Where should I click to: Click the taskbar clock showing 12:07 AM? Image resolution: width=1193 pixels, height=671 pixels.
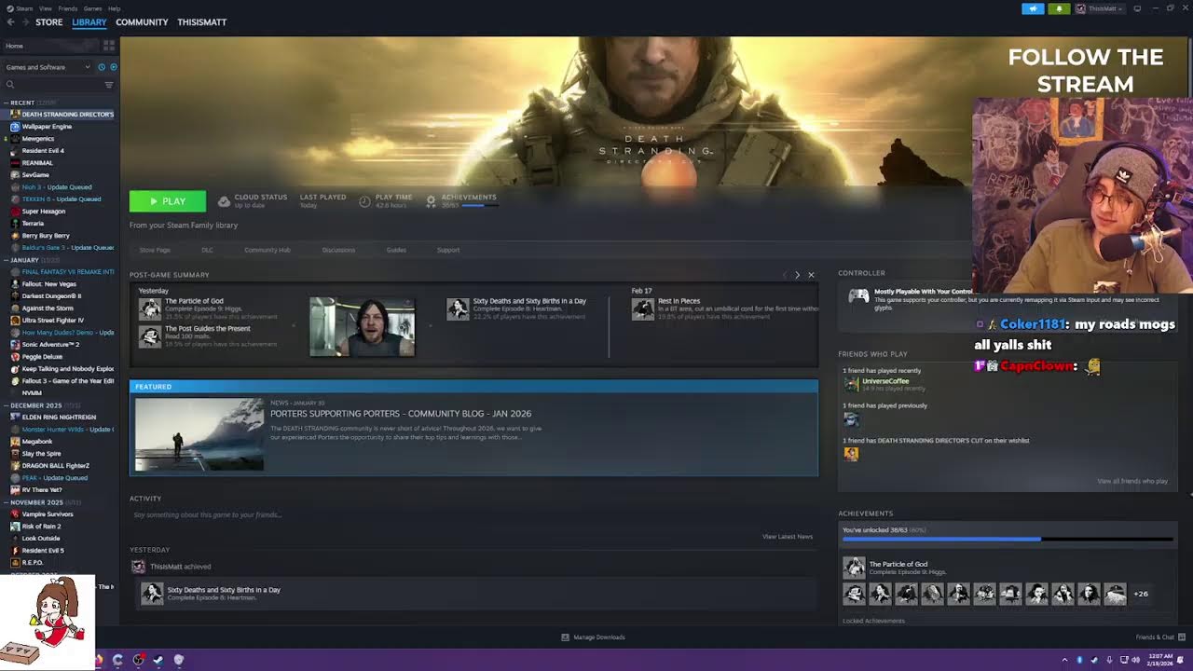1161,660
